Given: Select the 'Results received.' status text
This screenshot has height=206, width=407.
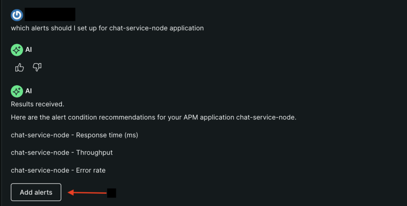Looking at the screenshot, I should click(38, 104).
